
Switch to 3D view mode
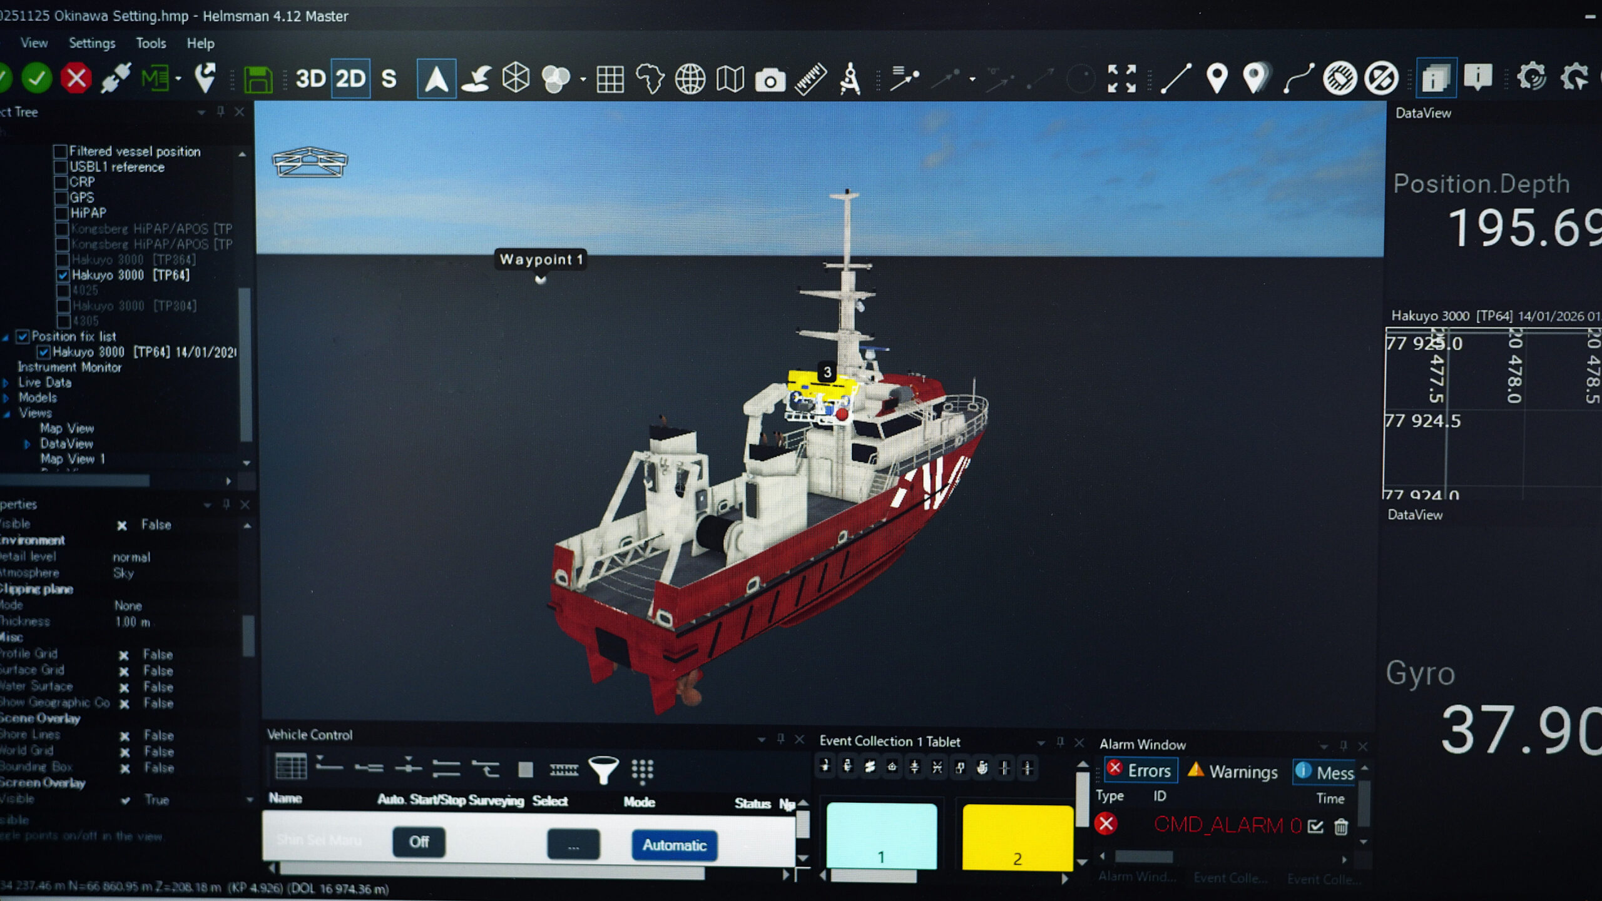tap(310, 79)
